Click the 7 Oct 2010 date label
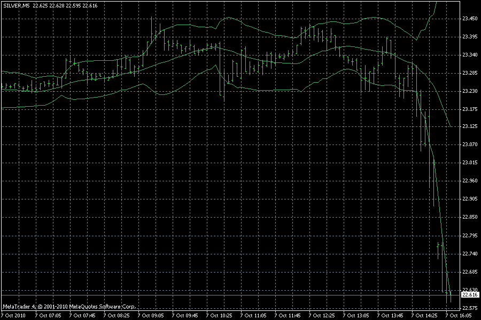 [x=13, y=315]
